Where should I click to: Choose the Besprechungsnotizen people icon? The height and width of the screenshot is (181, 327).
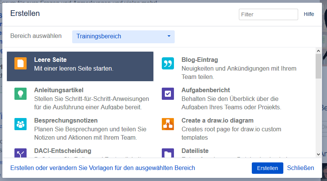pos(21,124)
